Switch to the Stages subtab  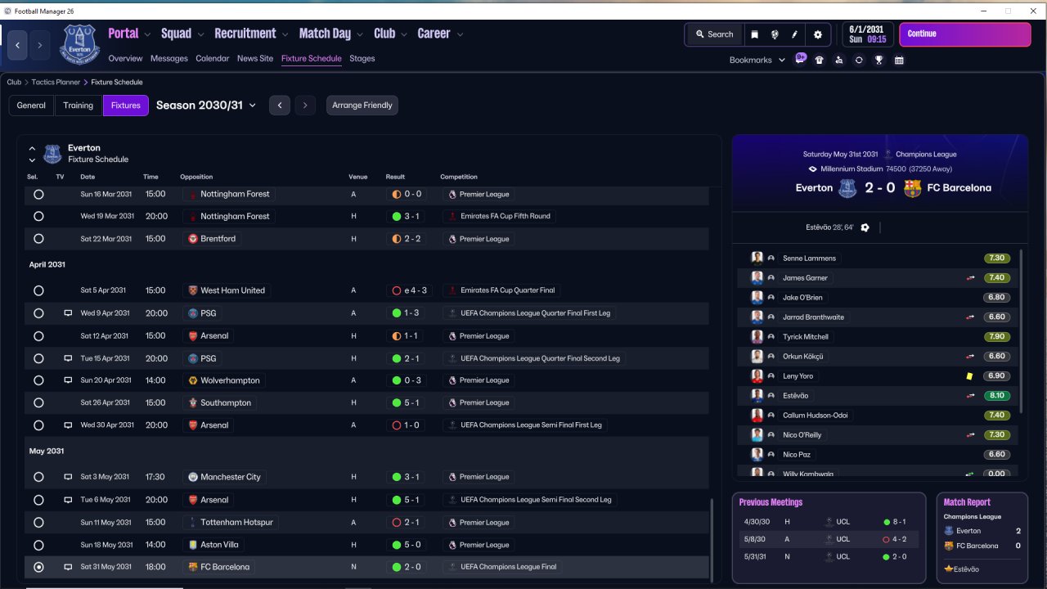tap(362, 59)
